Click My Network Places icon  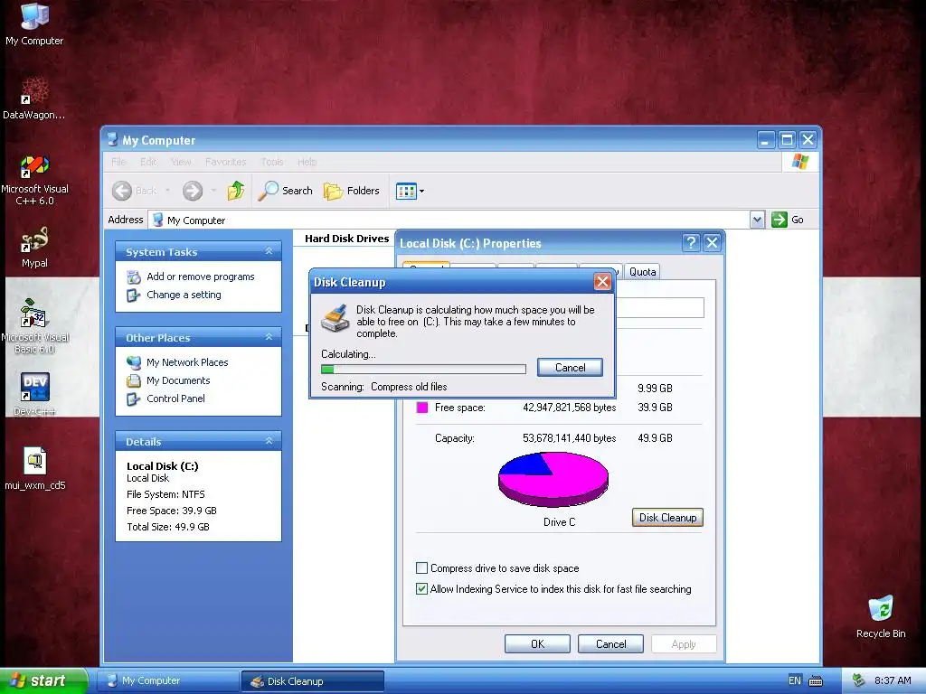tap(134, 362)
